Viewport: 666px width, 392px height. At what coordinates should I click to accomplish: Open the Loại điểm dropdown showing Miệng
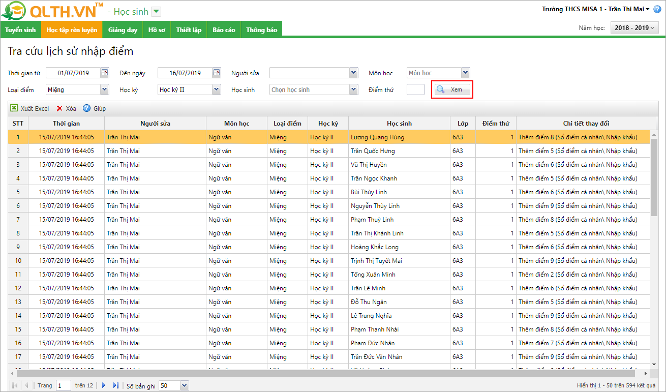click(x=105, y=89)
